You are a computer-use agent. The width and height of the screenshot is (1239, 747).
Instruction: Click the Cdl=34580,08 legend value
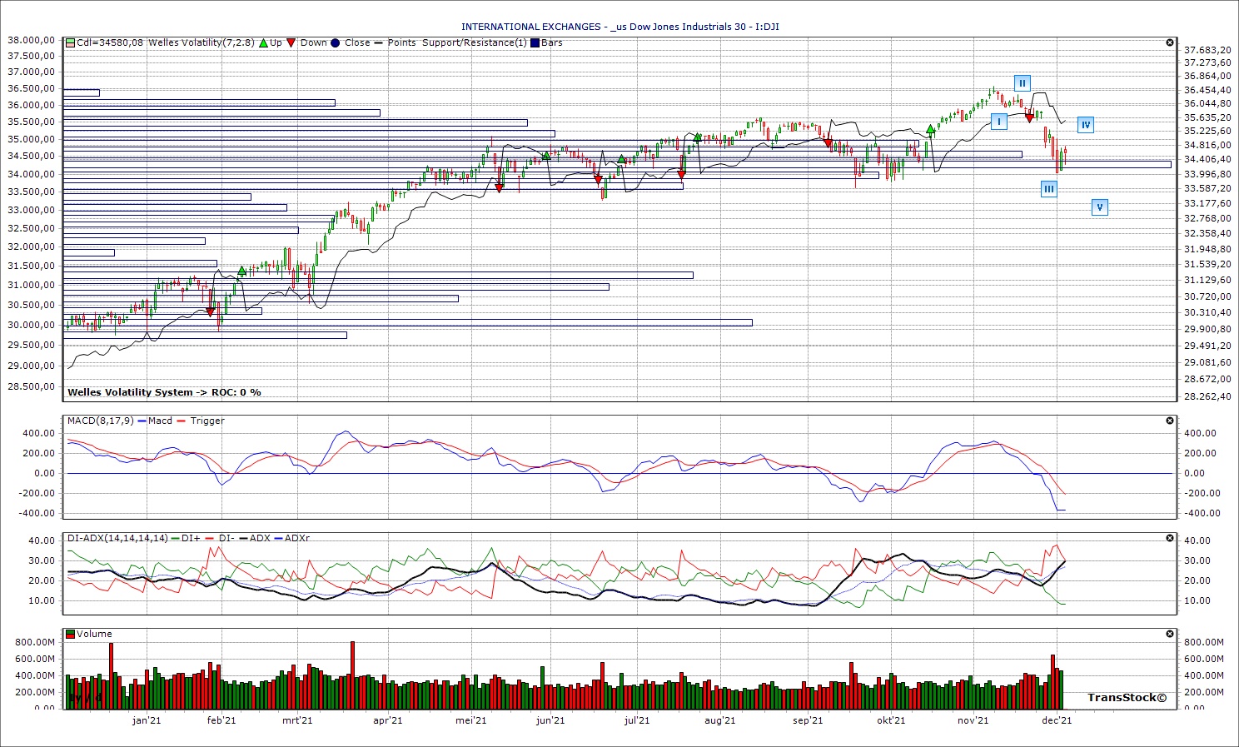(x=110, y=42)
